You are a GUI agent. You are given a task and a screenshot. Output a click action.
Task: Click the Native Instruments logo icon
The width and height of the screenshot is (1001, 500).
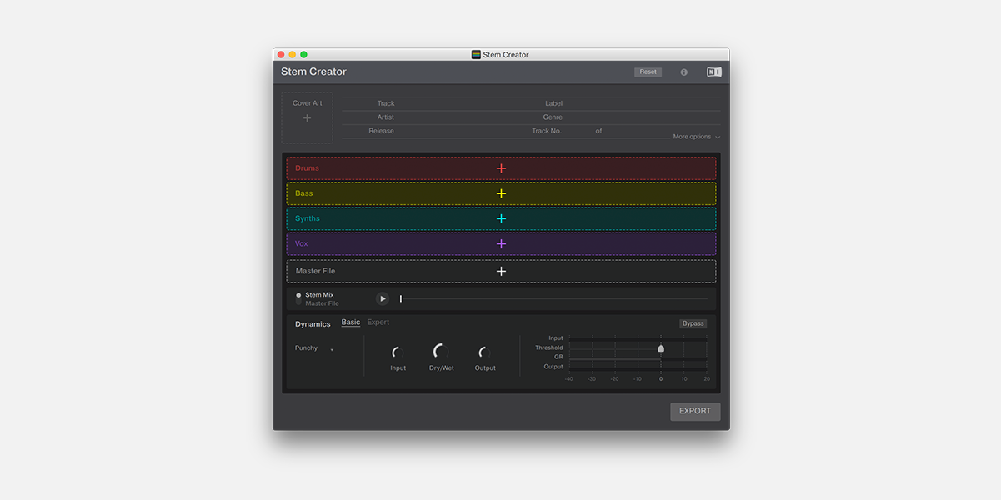(714, 72)
